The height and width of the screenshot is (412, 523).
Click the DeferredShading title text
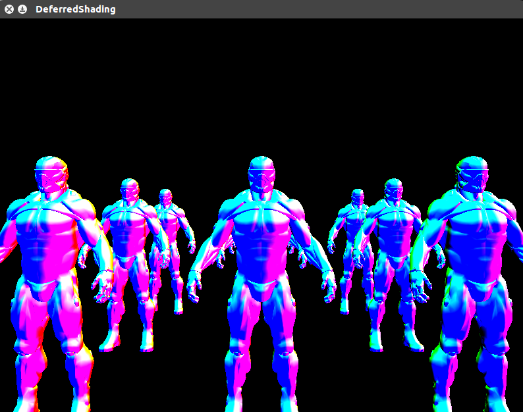click(76, 9)
